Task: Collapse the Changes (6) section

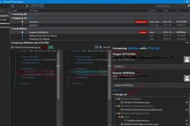Action: pos(113,94)
